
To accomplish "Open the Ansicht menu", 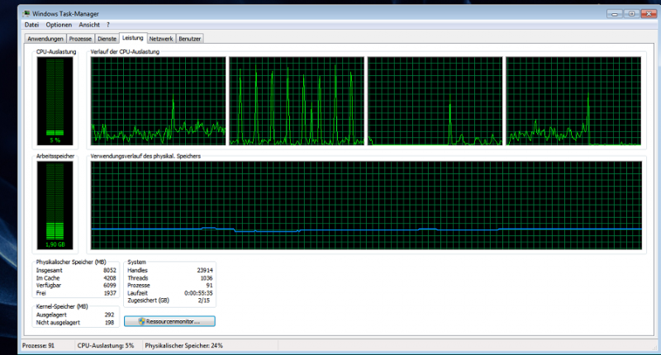I will tap(89, 25).
